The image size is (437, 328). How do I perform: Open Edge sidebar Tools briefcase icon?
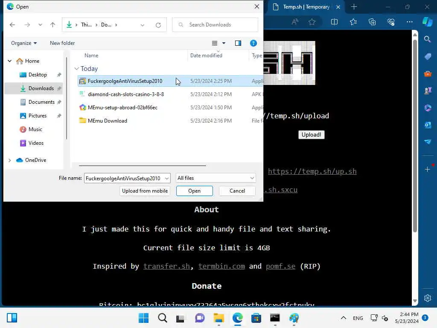pyautogui.click(x=428, y=74)
